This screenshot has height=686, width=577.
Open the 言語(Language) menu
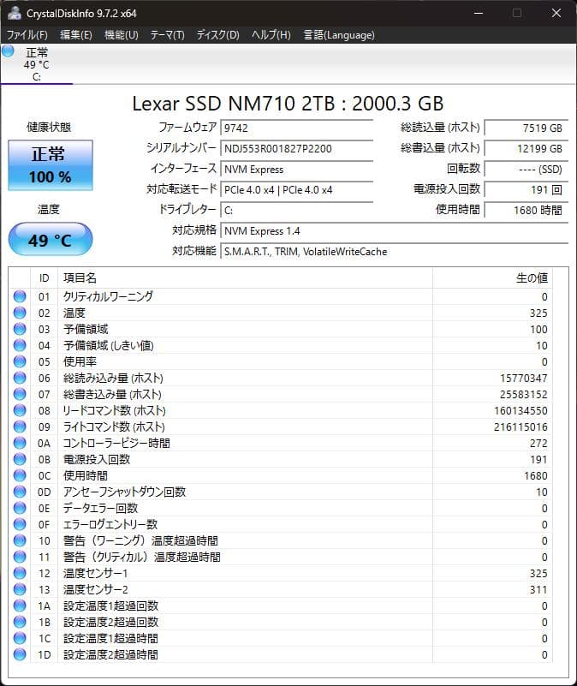click(x=339, y=35)
